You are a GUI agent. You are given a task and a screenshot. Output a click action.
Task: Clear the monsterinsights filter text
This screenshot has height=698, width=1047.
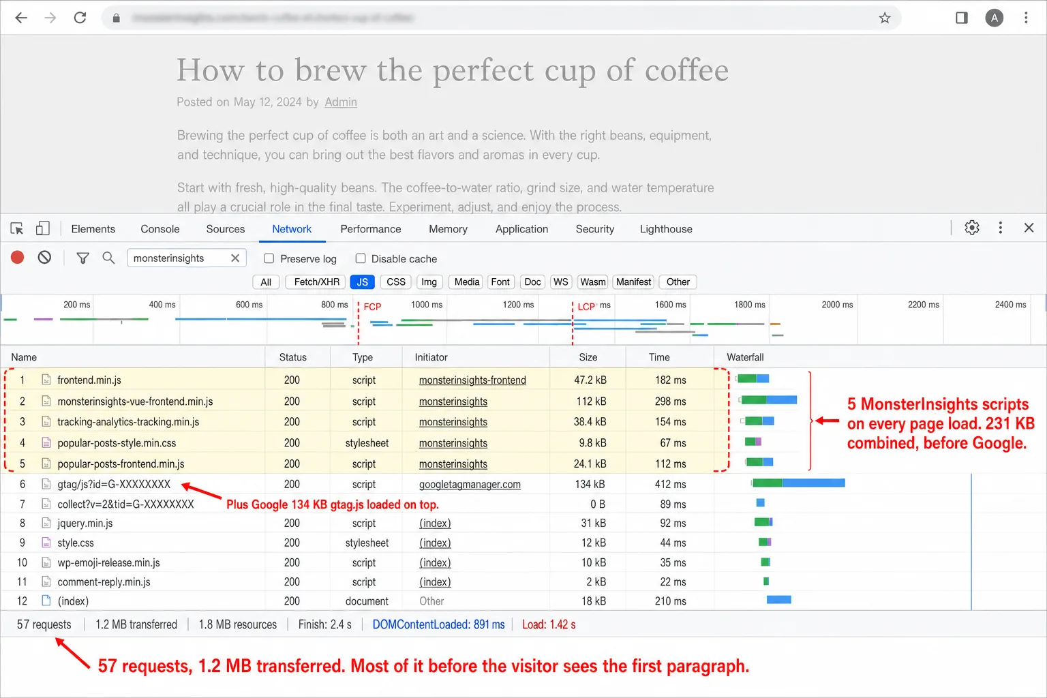pos(235,258)
